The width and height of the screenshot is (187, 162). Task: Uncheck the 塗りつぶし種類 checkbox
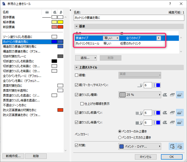pos(76,95)
